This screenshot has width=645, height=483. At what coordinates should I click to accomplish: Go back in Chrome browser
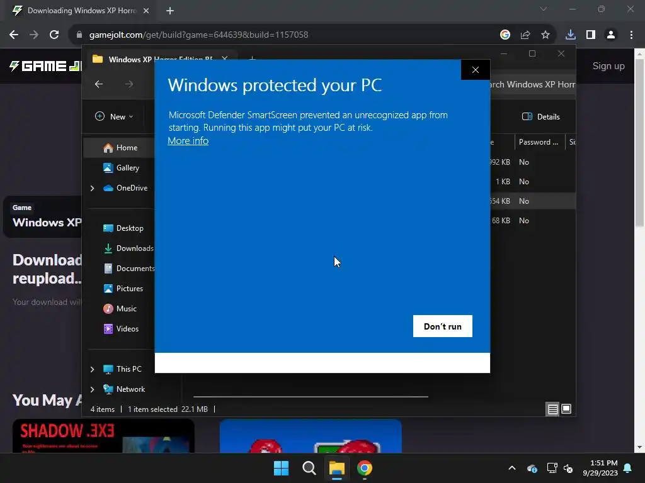pyautogui.click(x=14, y=35)
